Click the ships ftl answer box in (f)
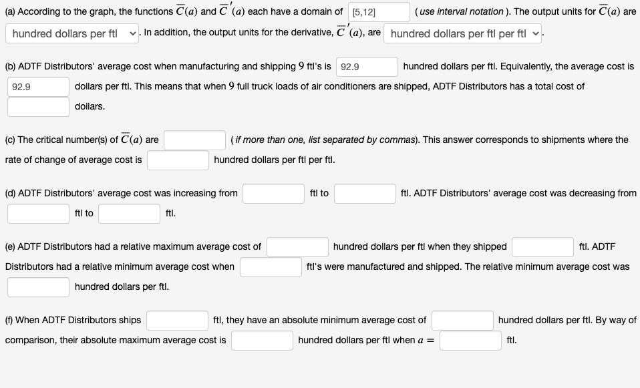Viewport: 640px width, 388px height. 178,320
